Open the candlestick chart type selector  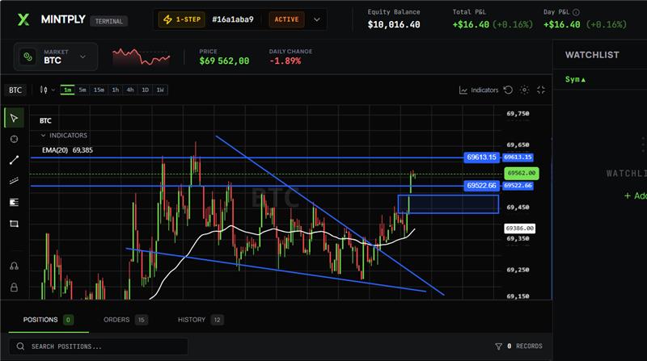pyautogui.click(x=44, y=90)
